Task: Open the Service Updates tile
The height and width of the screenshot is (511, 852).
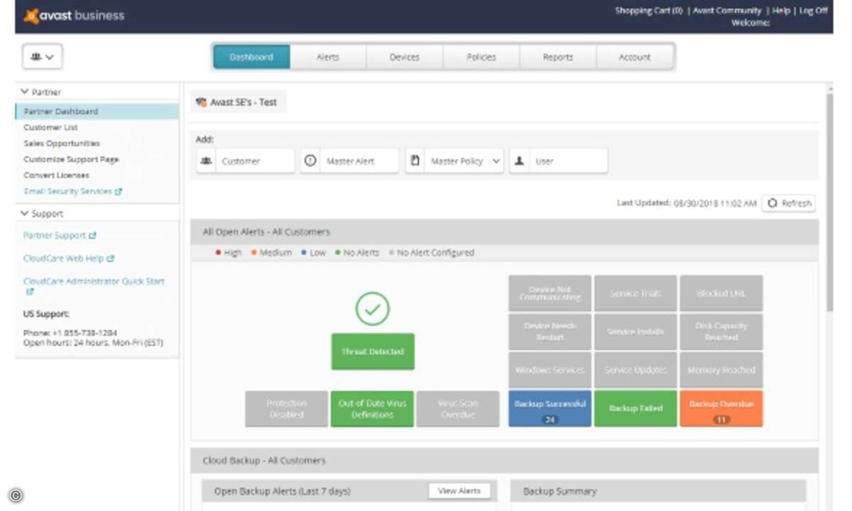Action: coord(635,370)
